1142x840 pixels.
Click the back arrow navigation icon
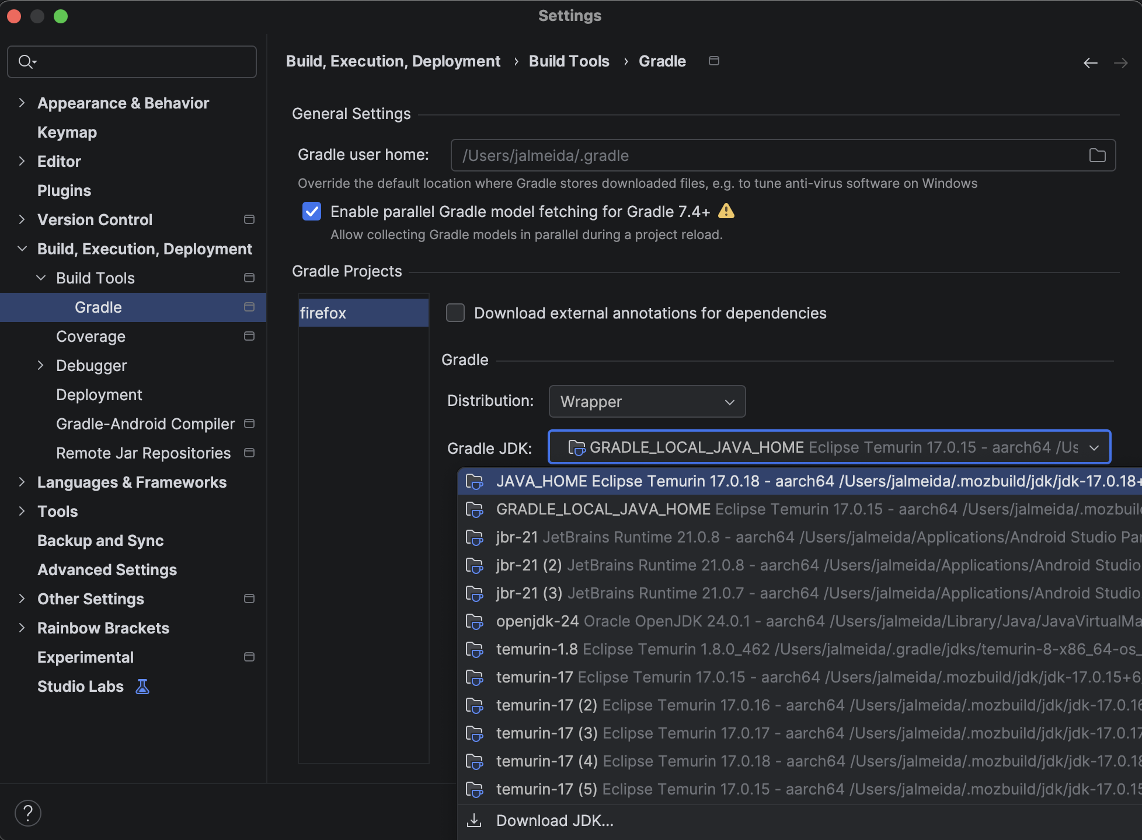pyautogui.click(x=1090, y=62)
